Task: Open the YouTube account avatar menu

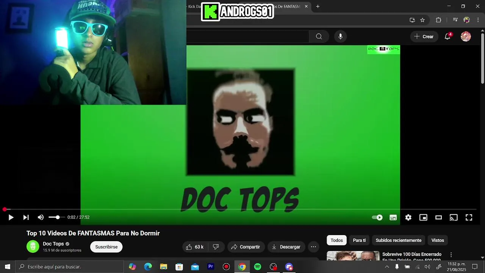Action: 466,36
